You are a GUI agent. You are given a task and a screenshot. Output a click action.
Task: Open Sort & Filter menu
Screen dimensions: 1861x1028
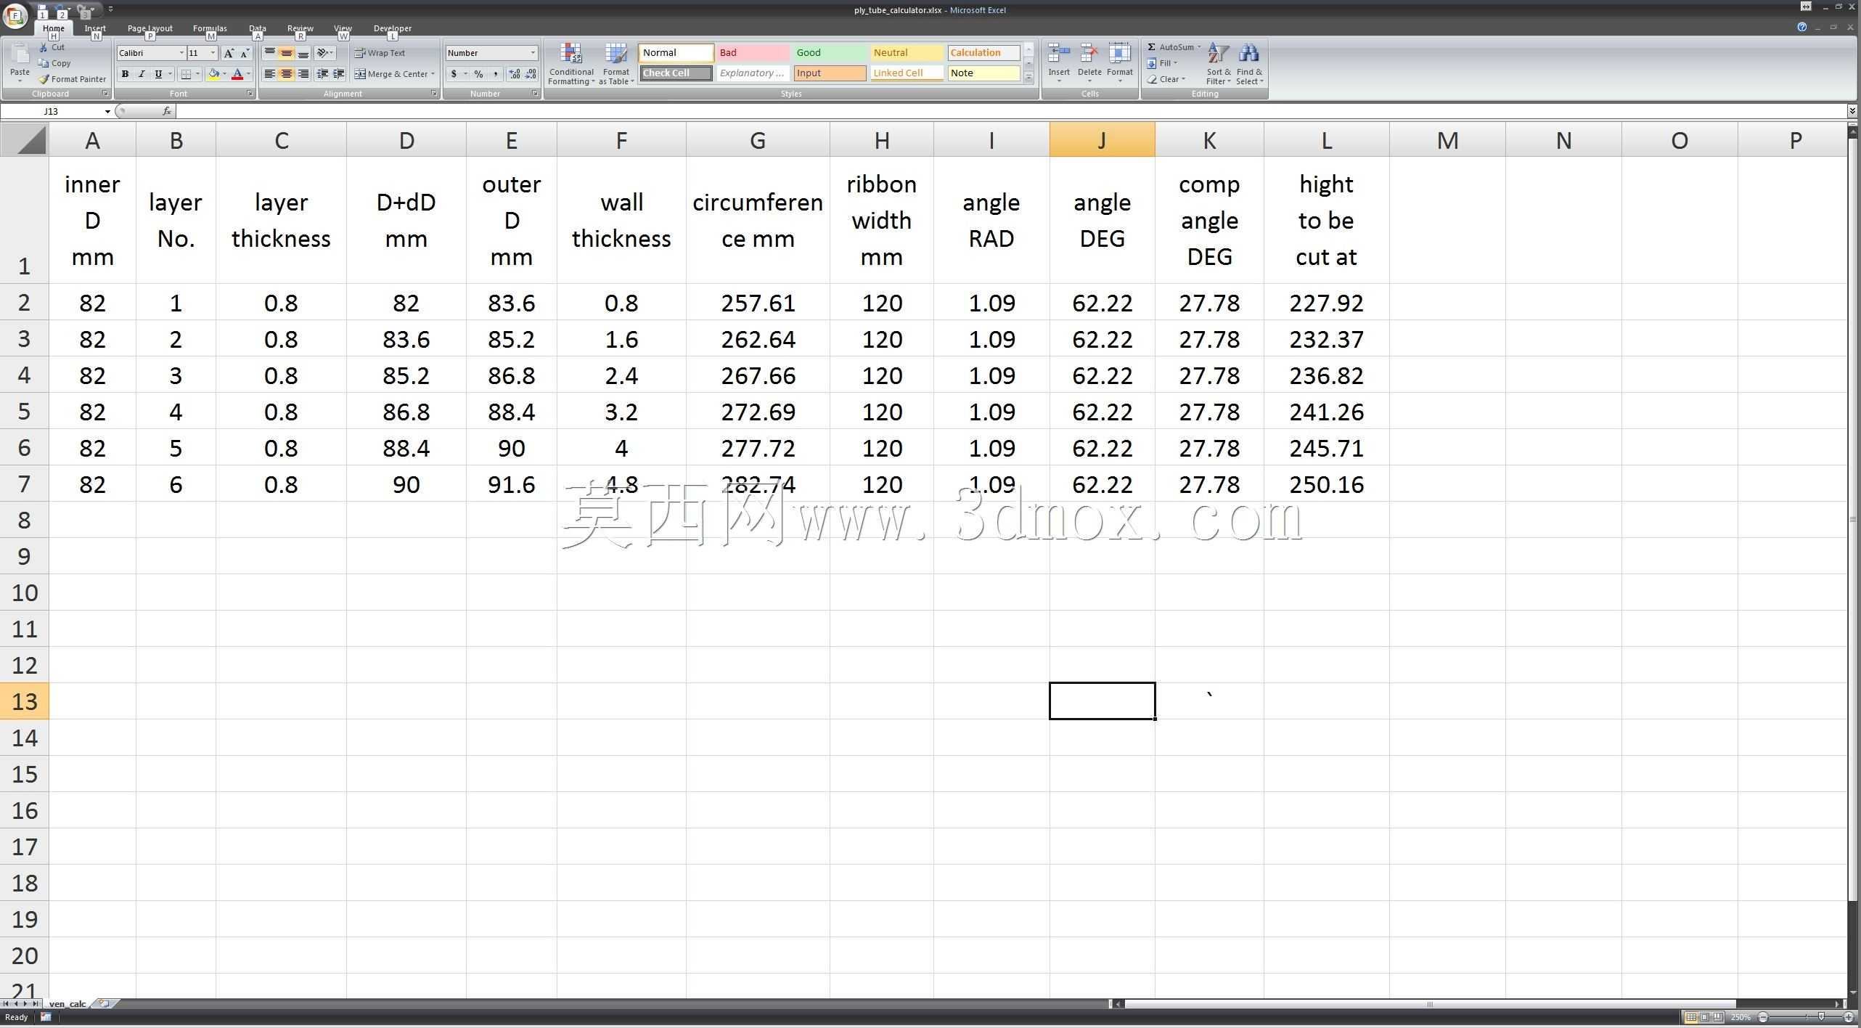pos(1219,64)
